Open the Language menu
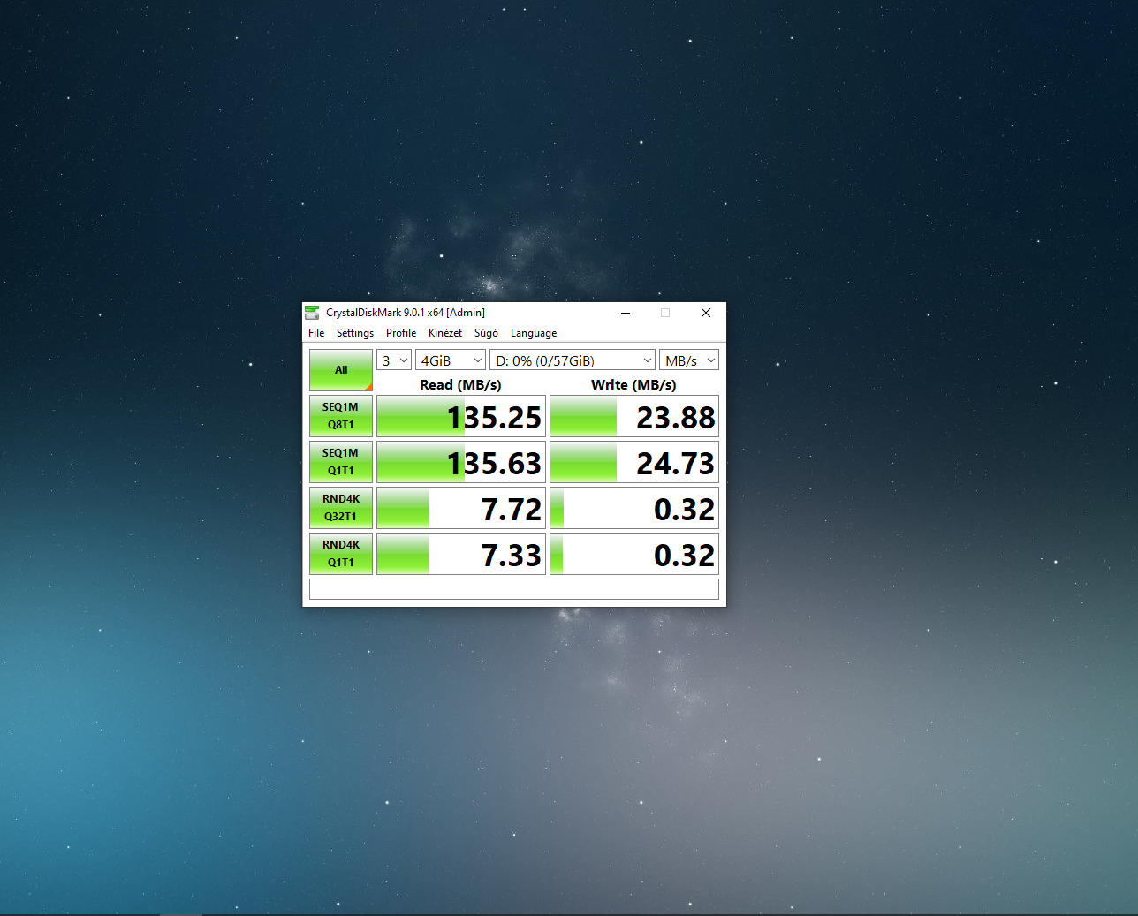 tap(534, 333)
